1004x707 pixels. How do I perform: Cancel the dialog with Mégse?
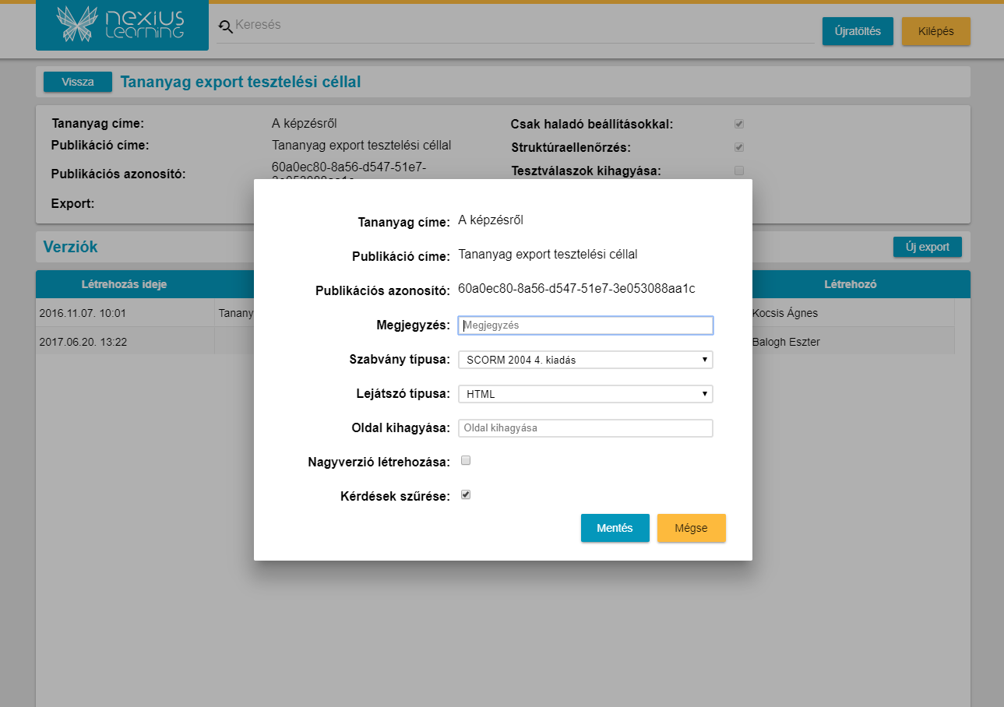click(x=691, y=528)
